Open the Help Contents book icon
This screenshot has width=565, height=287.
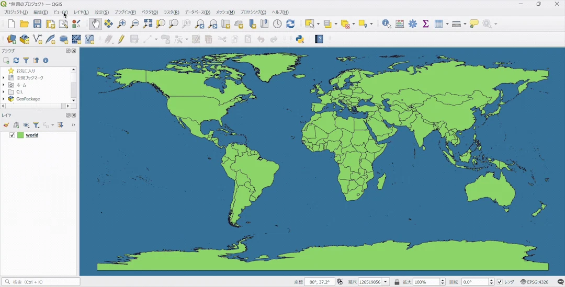point(319,39)
